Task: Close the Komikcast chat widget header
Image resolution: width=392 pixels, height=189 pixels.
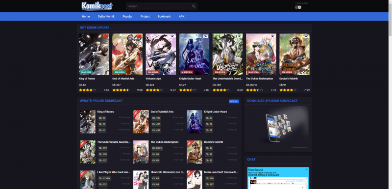Action: pos(306,169)
